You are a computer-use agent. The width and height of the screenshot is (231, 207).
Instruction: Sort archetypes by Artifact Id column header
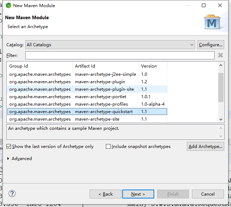coord(106,66)
